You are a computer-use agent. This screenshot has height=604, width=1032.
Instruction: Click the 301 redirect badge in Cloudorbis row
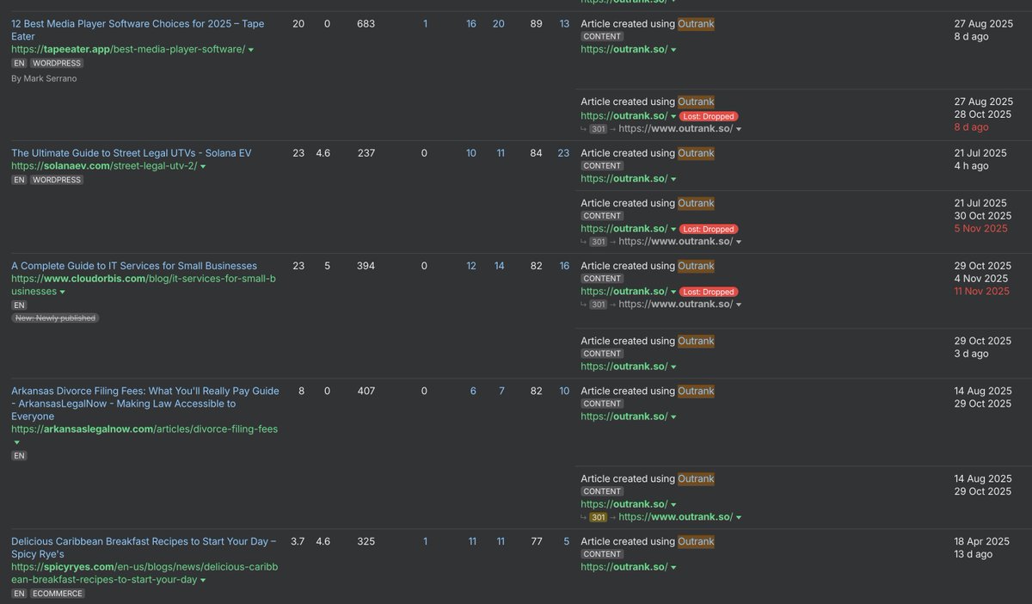599,305
